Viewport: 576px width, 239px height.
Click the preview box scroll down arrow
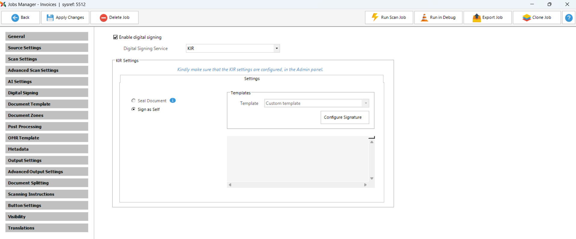372,178
